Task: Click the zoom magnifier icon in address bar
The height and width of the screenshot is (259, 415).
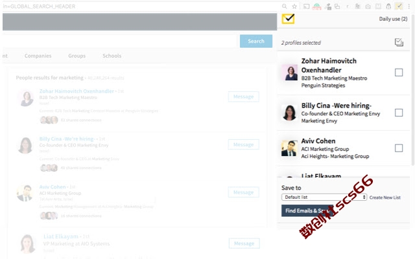Action: coord(284,6)
